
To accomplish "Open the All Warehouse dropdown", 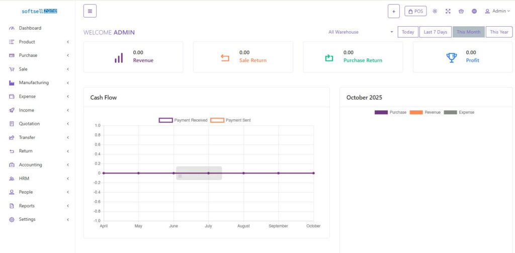I will [361, 32].
